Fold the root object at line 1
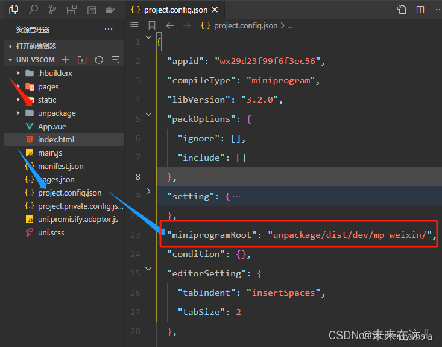The width and height of the screenshot is (442, 347). pos(148,37)
